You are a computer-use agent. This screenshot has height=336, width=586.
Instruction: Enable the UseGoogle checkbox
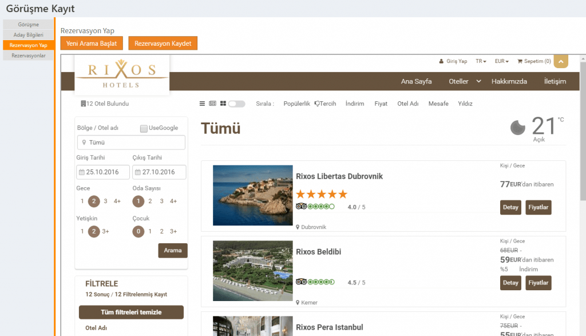[x=144, y=129]
